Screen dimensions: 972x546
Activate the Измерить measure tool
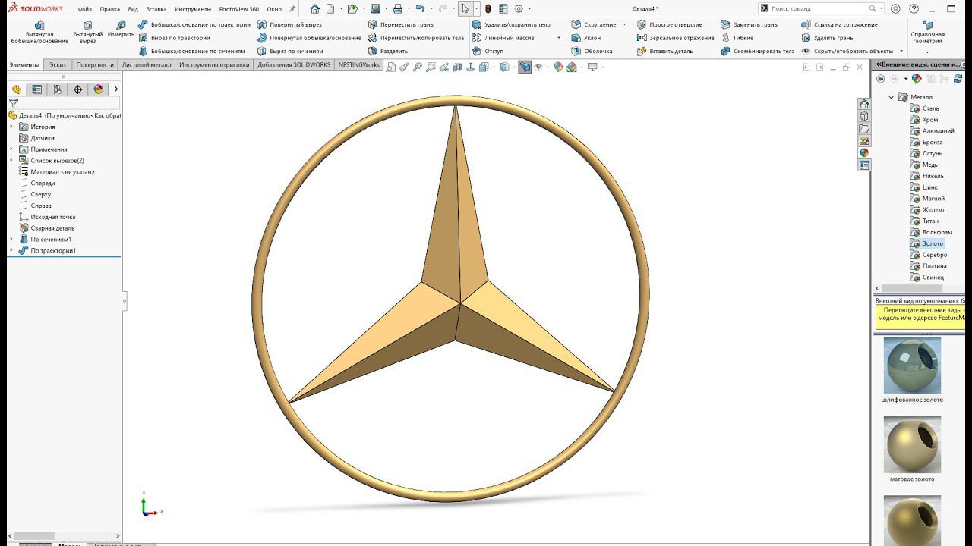(121, 30)
